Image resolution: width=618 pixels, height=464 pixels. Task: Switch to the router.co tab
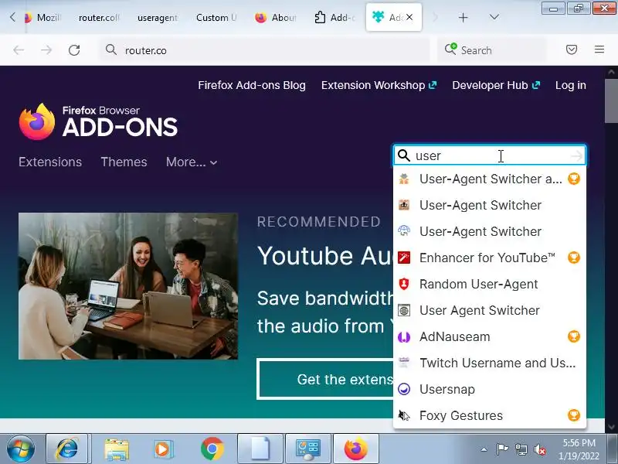99,17
